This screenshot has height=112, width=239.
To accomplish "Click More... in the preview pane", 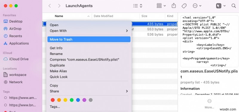I will 209,104.
